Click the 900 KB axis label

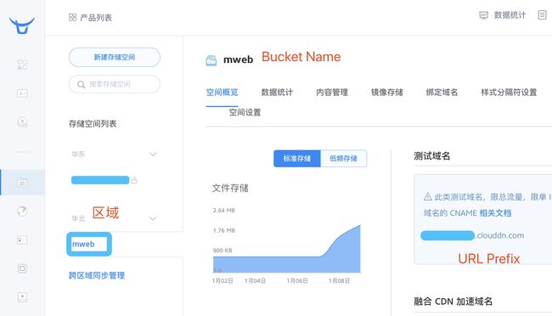click(222, 251)
